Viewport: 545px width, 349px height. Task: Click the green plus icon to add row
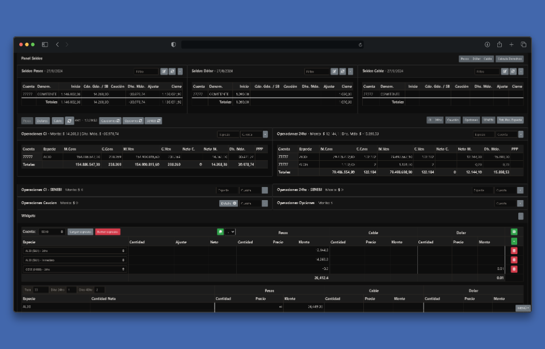pos(514,242)
